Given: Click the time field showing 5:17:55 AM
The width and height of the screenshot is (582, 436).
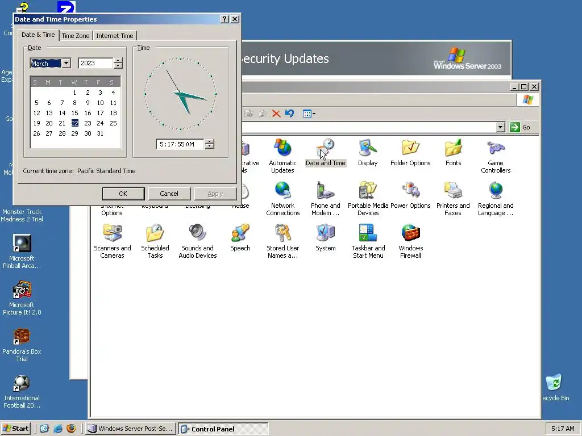Looking at the screenshot, I should coord(180,144).
